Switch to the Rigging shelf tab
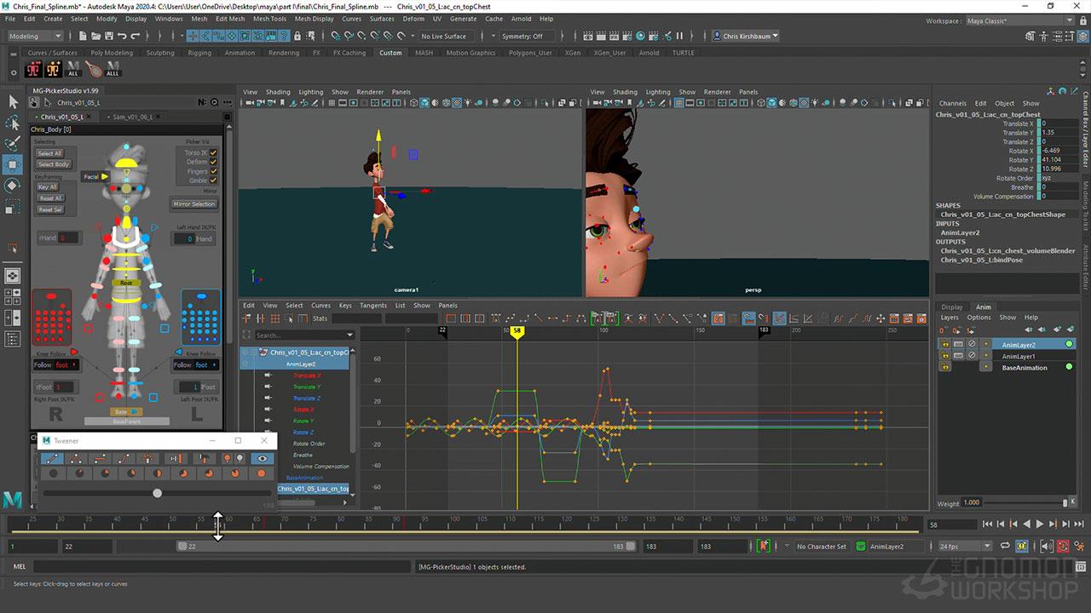The width and height of the screenshot is (1091, 613). click(199, 53)
